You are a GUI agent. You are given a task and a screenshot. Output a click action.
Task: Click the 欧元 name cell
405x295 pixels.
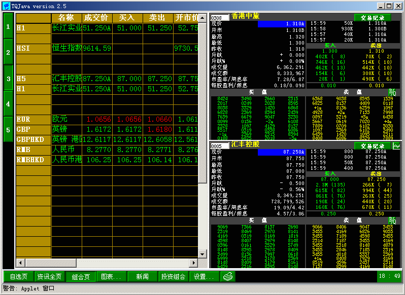pos(66,120)
